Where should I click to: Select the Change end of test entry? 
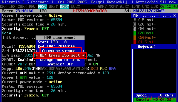[60, 60]
